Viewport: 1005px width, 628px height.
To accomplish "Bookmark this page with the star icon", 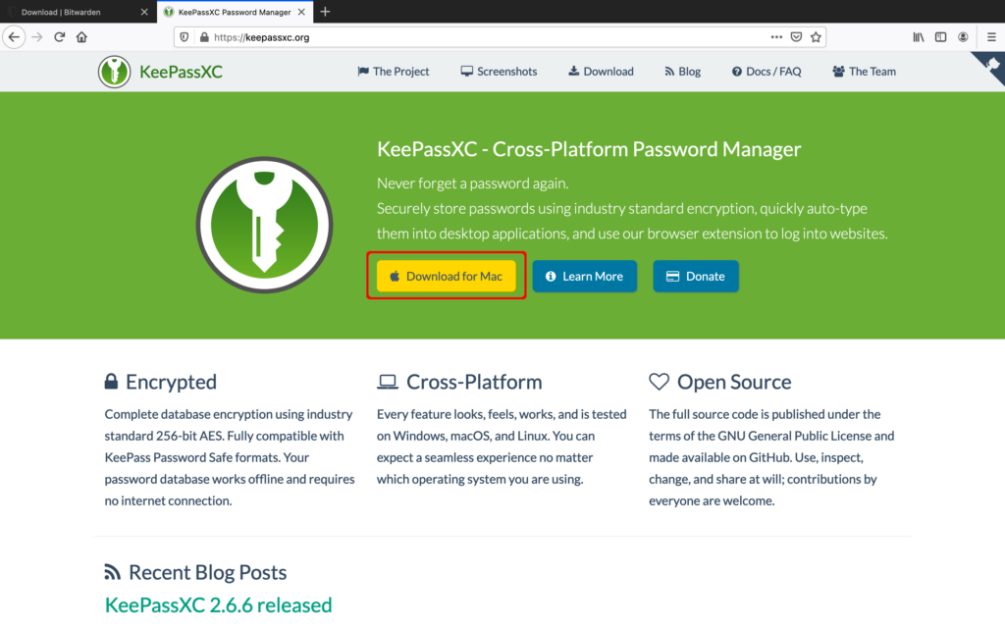I will [816, 37].
